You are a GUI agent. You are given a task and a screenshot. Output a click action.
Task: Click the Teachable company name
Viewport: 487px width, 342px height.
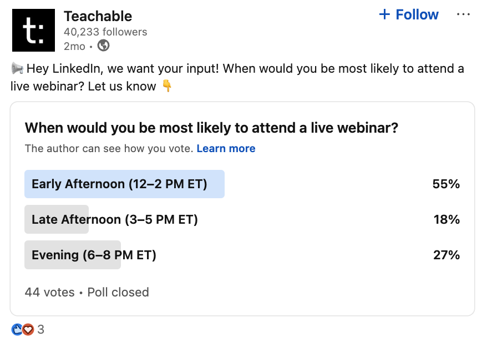click(98, 16)
